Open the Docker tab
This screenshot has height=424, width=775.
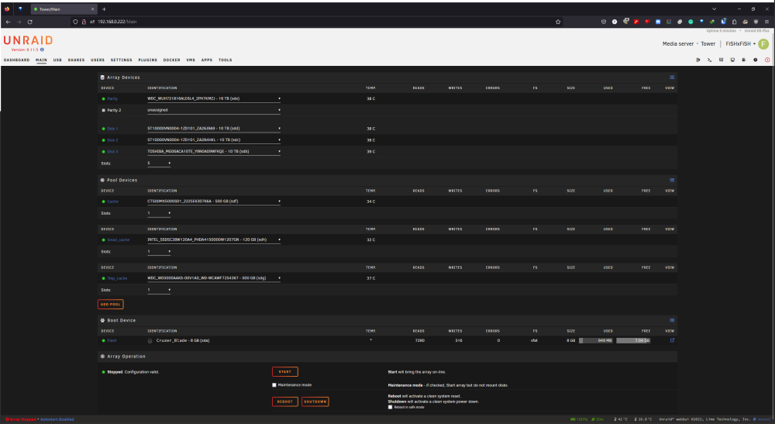click(x=171, y=60)
